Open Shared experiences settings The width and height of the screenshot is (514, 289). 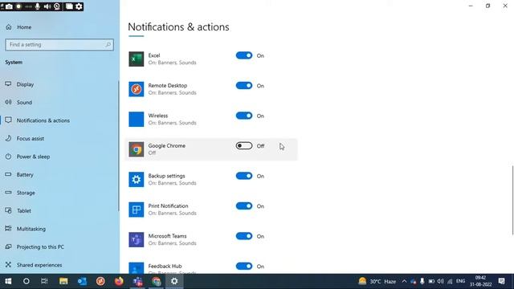(59, 264)
